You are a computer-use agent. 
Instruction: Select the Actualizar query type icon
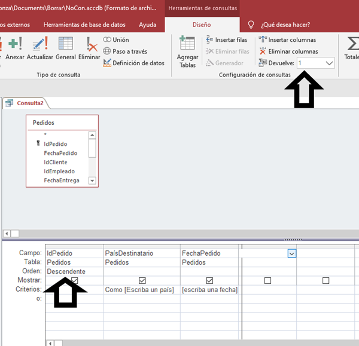[x=40, y=48]
